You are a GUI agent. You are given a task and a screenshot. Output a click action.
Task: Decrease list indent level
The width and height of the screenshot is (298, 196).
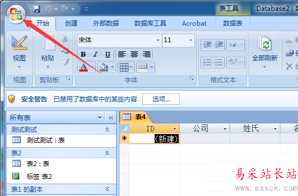click(x=207, y=45)
